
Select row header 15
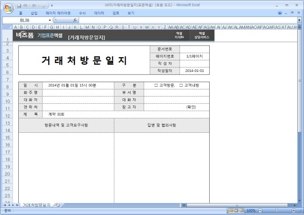[x=7, y=138]
